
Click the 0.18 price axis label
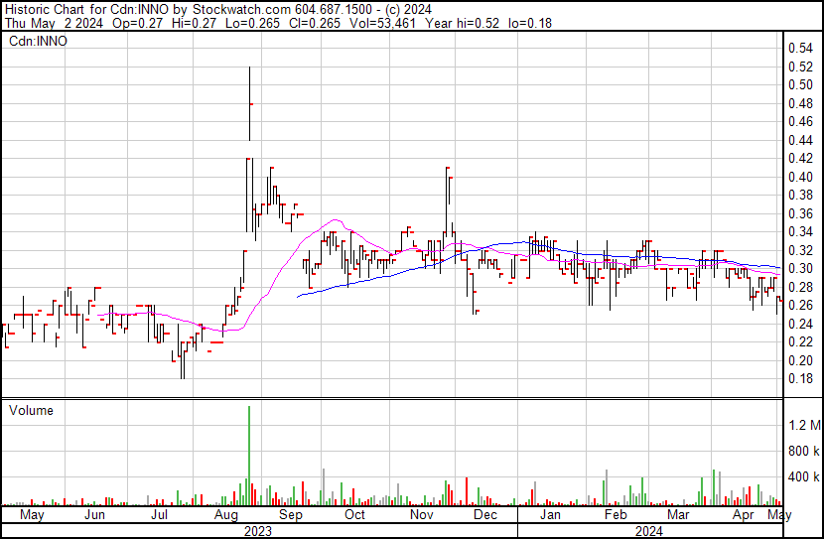pos(800,379)
